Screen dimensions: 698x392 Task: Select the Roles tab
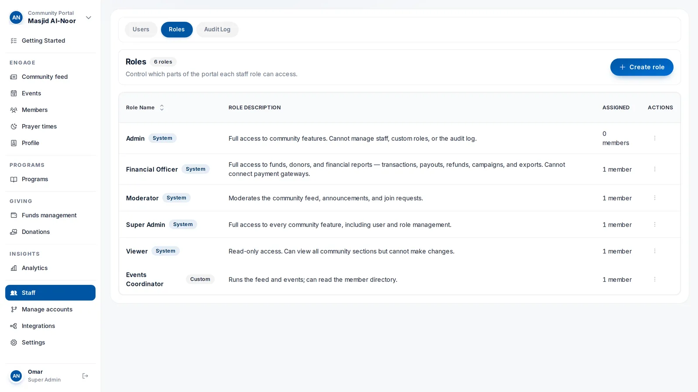click(x=177, y=30)
